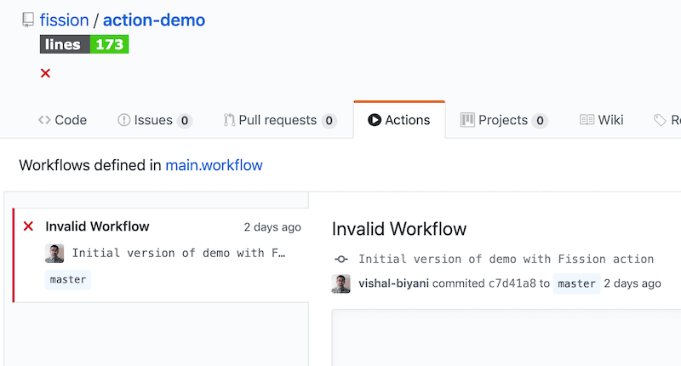The width and height of the screenshot is (681, 366).
Task: Open the Issues tab
Action: [x=155, y=120]
